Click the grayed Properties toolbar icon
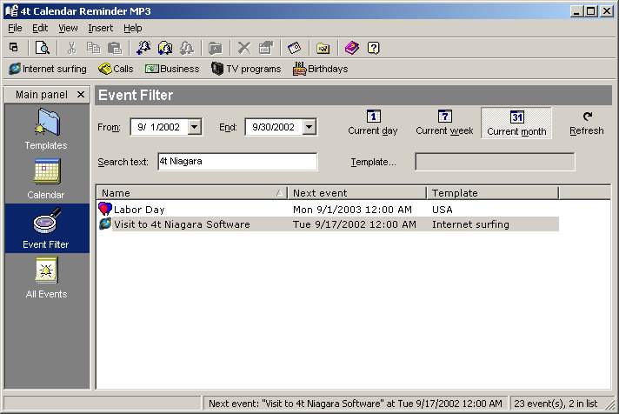 pos(266,48)
